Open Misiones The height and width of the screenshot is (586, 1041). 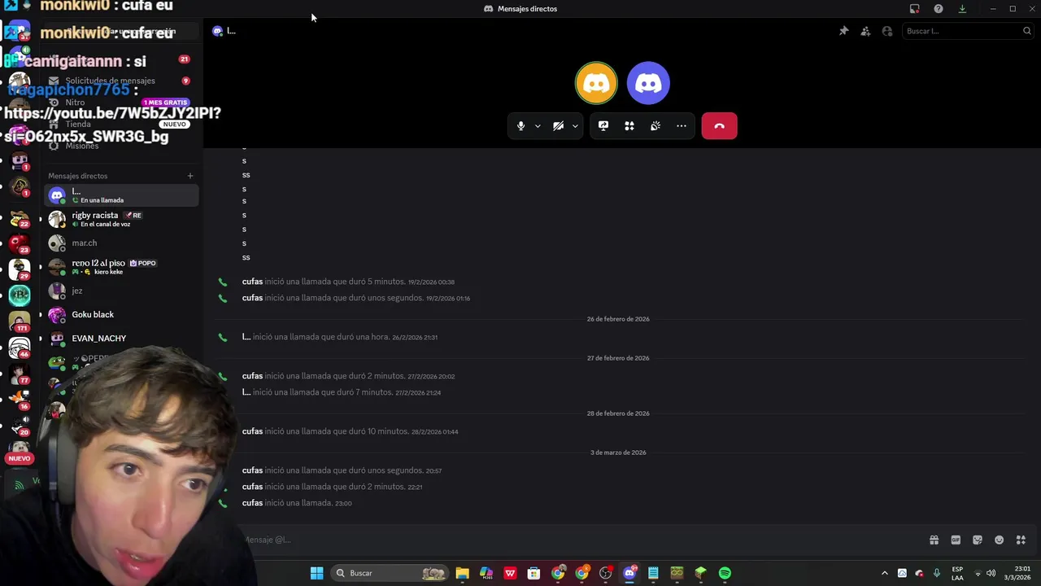pos(122,146)
